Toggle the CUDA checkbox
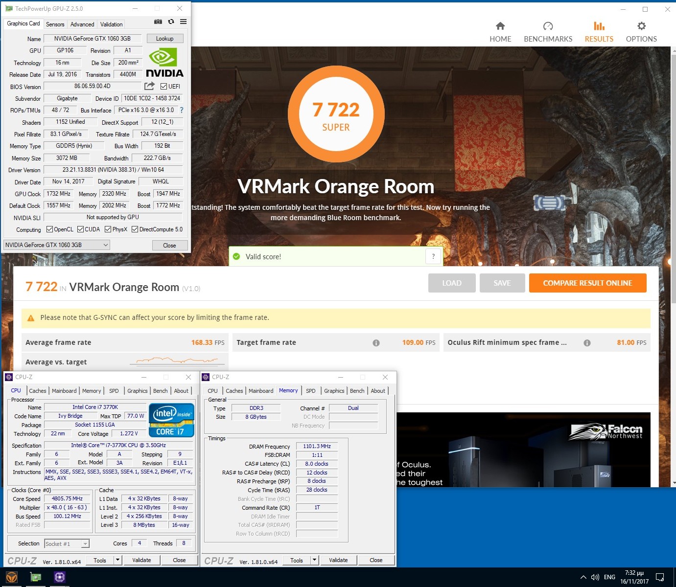Image resolution: width=676 pixels, height=587 pixels. pos(80,229)
